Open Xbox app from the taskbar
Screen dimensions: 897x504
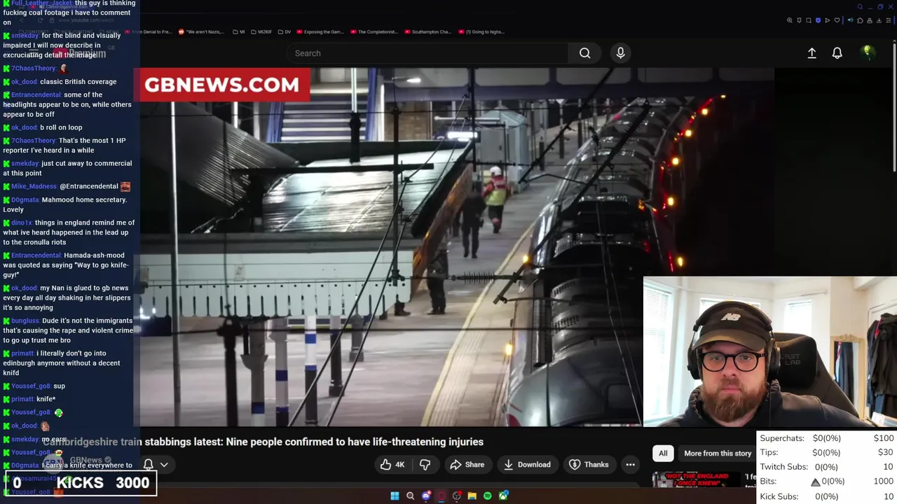[503, 496]
